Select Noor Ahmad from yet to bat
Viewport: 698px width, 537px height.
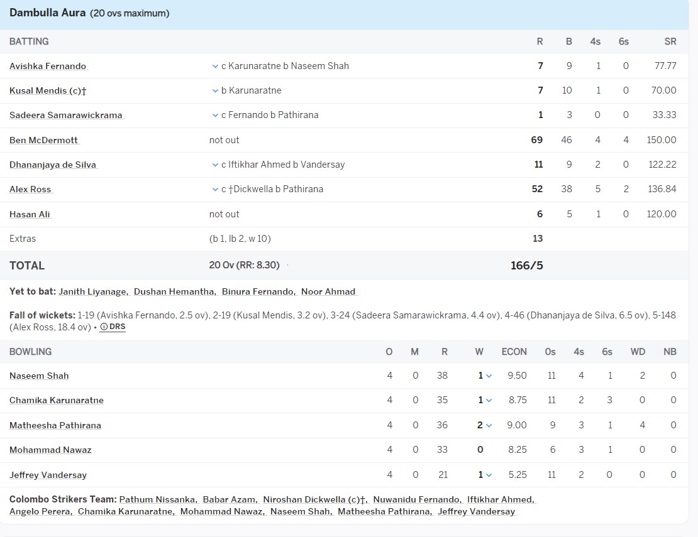[x=328, y=291]
